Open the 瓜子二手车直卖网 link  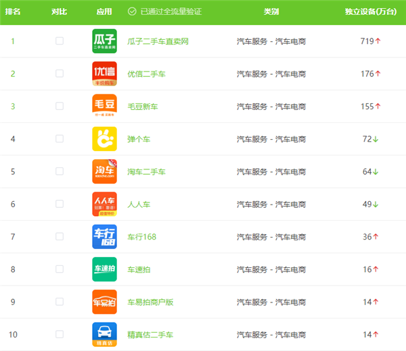(158, 41)
